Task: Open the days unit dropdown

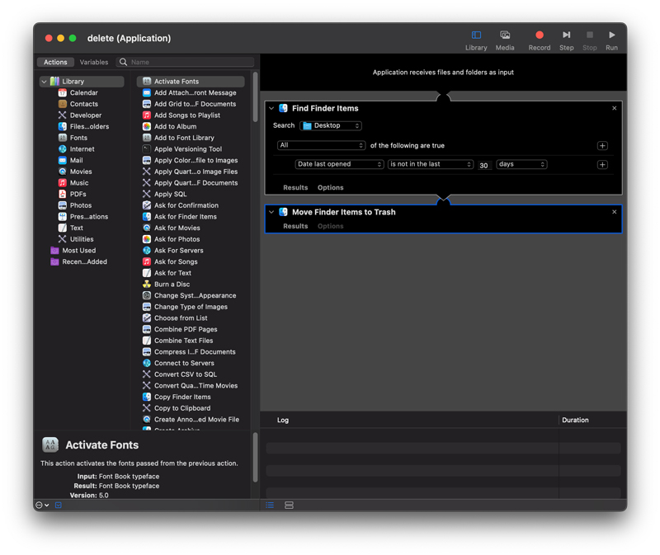Action: pyautogui.click(x=521, y=165)
